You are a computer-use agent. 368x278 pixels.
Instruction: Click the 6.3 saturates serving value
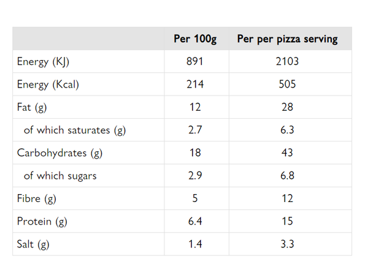[287, 130]
